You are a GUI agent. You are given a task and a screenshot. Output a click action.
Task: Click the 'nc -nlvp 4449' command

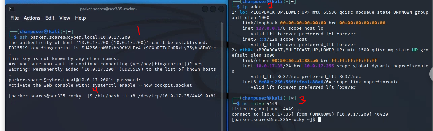pos(256,103)
